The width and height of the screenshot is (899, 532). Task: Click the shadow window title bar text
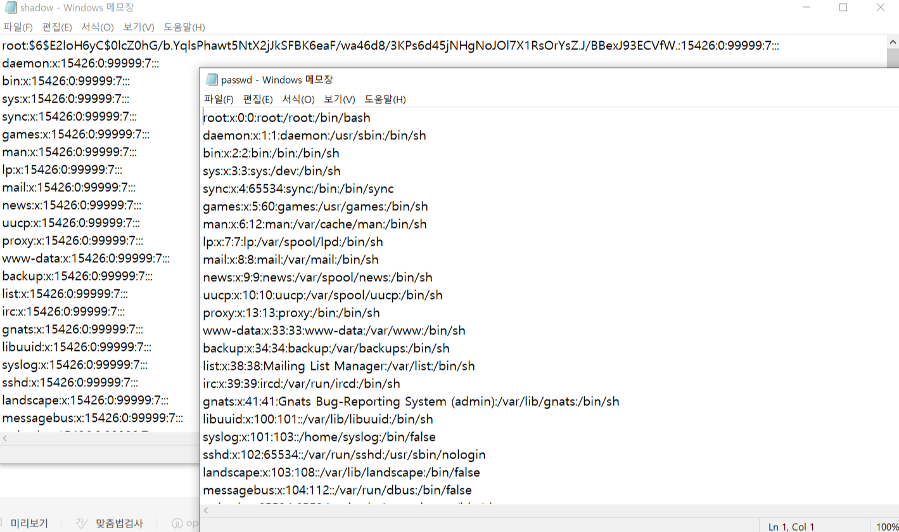[x=77, y=8]
